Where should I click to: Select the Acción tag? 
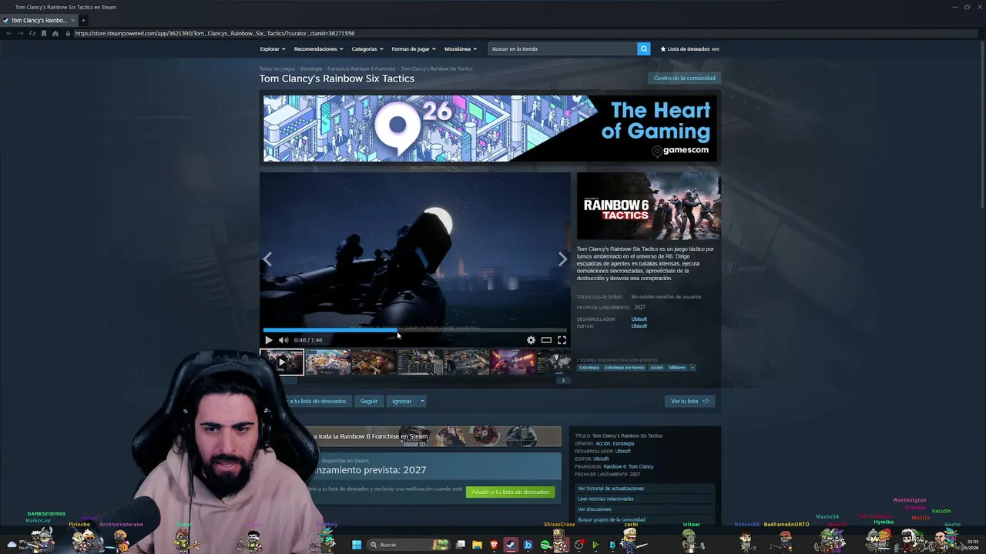click(x=656, y=368)
